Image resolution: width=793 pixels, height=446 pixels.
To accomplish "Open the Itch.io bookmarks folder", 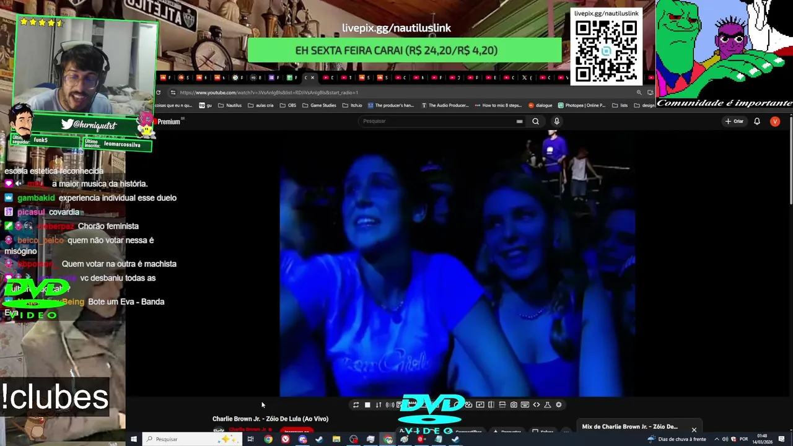I will [352, 105].
